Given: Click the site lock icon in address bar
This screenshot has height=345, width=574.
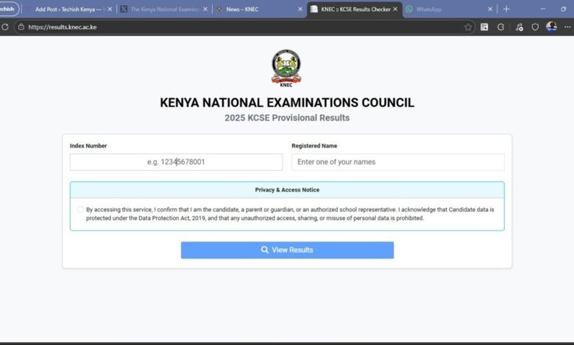Looking at the screenshot, I should tap(21, 27).
